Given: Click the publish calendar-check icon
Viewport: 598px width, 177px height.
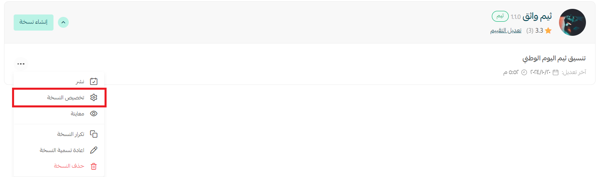Looking at the screenshot, I should (x=94, y=81).
